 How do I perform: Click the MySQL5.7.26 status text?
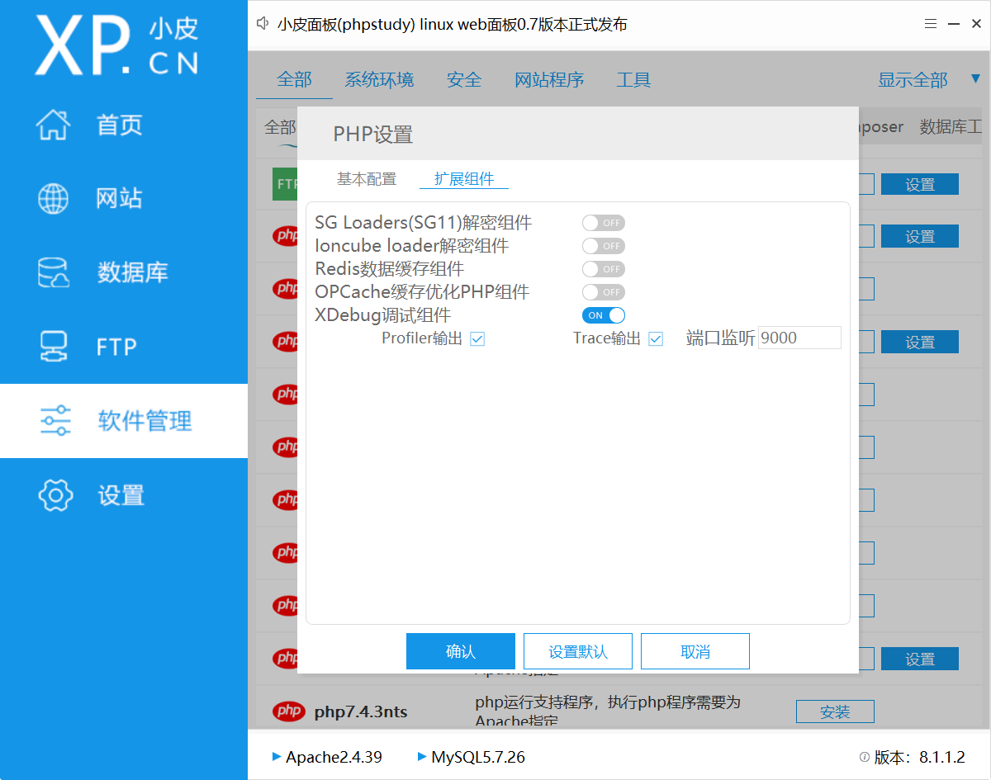(x=478, y=757)
